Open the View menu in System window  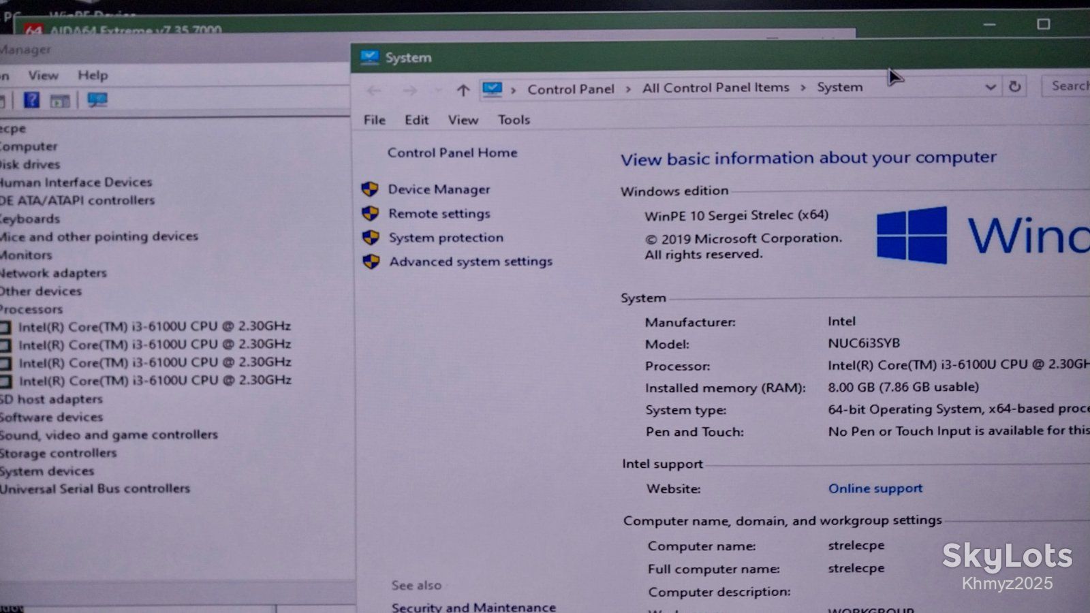463,120
